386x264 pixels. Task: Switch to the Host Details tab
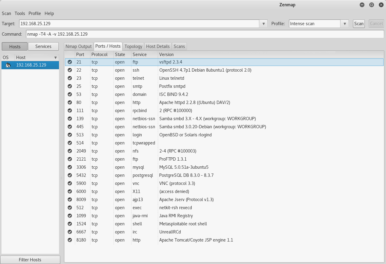coord(158,46)
